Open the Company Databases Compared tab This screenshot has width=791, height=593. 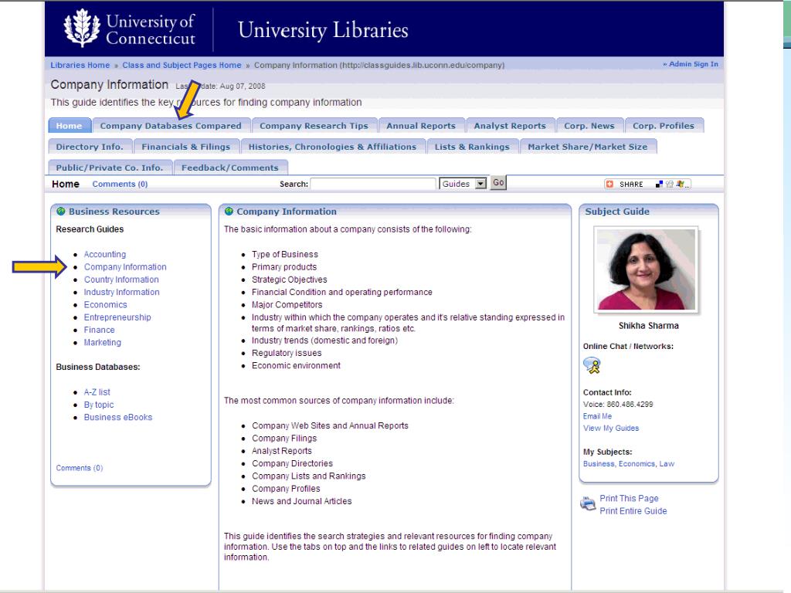(171, 126)
